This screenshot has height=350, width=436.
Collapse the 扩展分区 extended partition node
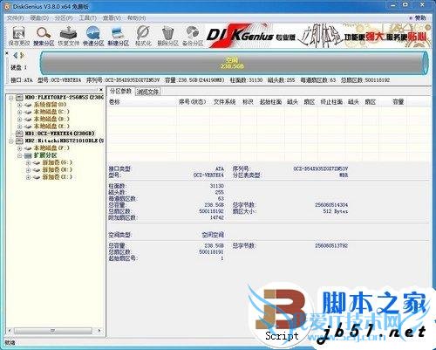[x=19, y=155]
